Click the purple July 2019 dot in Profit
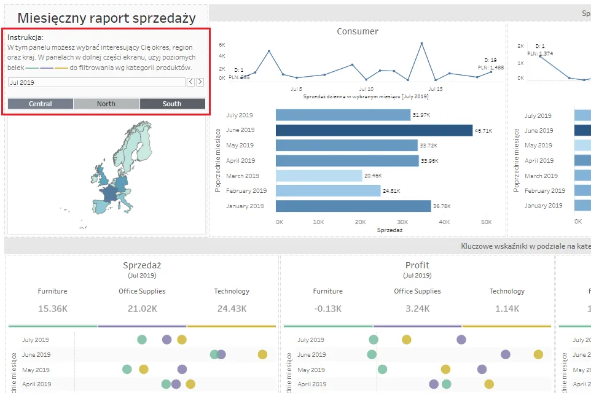Screen dimensions: 591x393 (x=461, y=340)
